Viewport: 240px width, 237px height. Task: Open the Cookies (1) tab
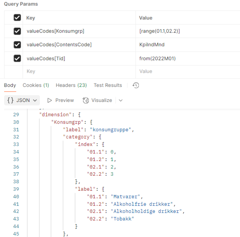36,85
